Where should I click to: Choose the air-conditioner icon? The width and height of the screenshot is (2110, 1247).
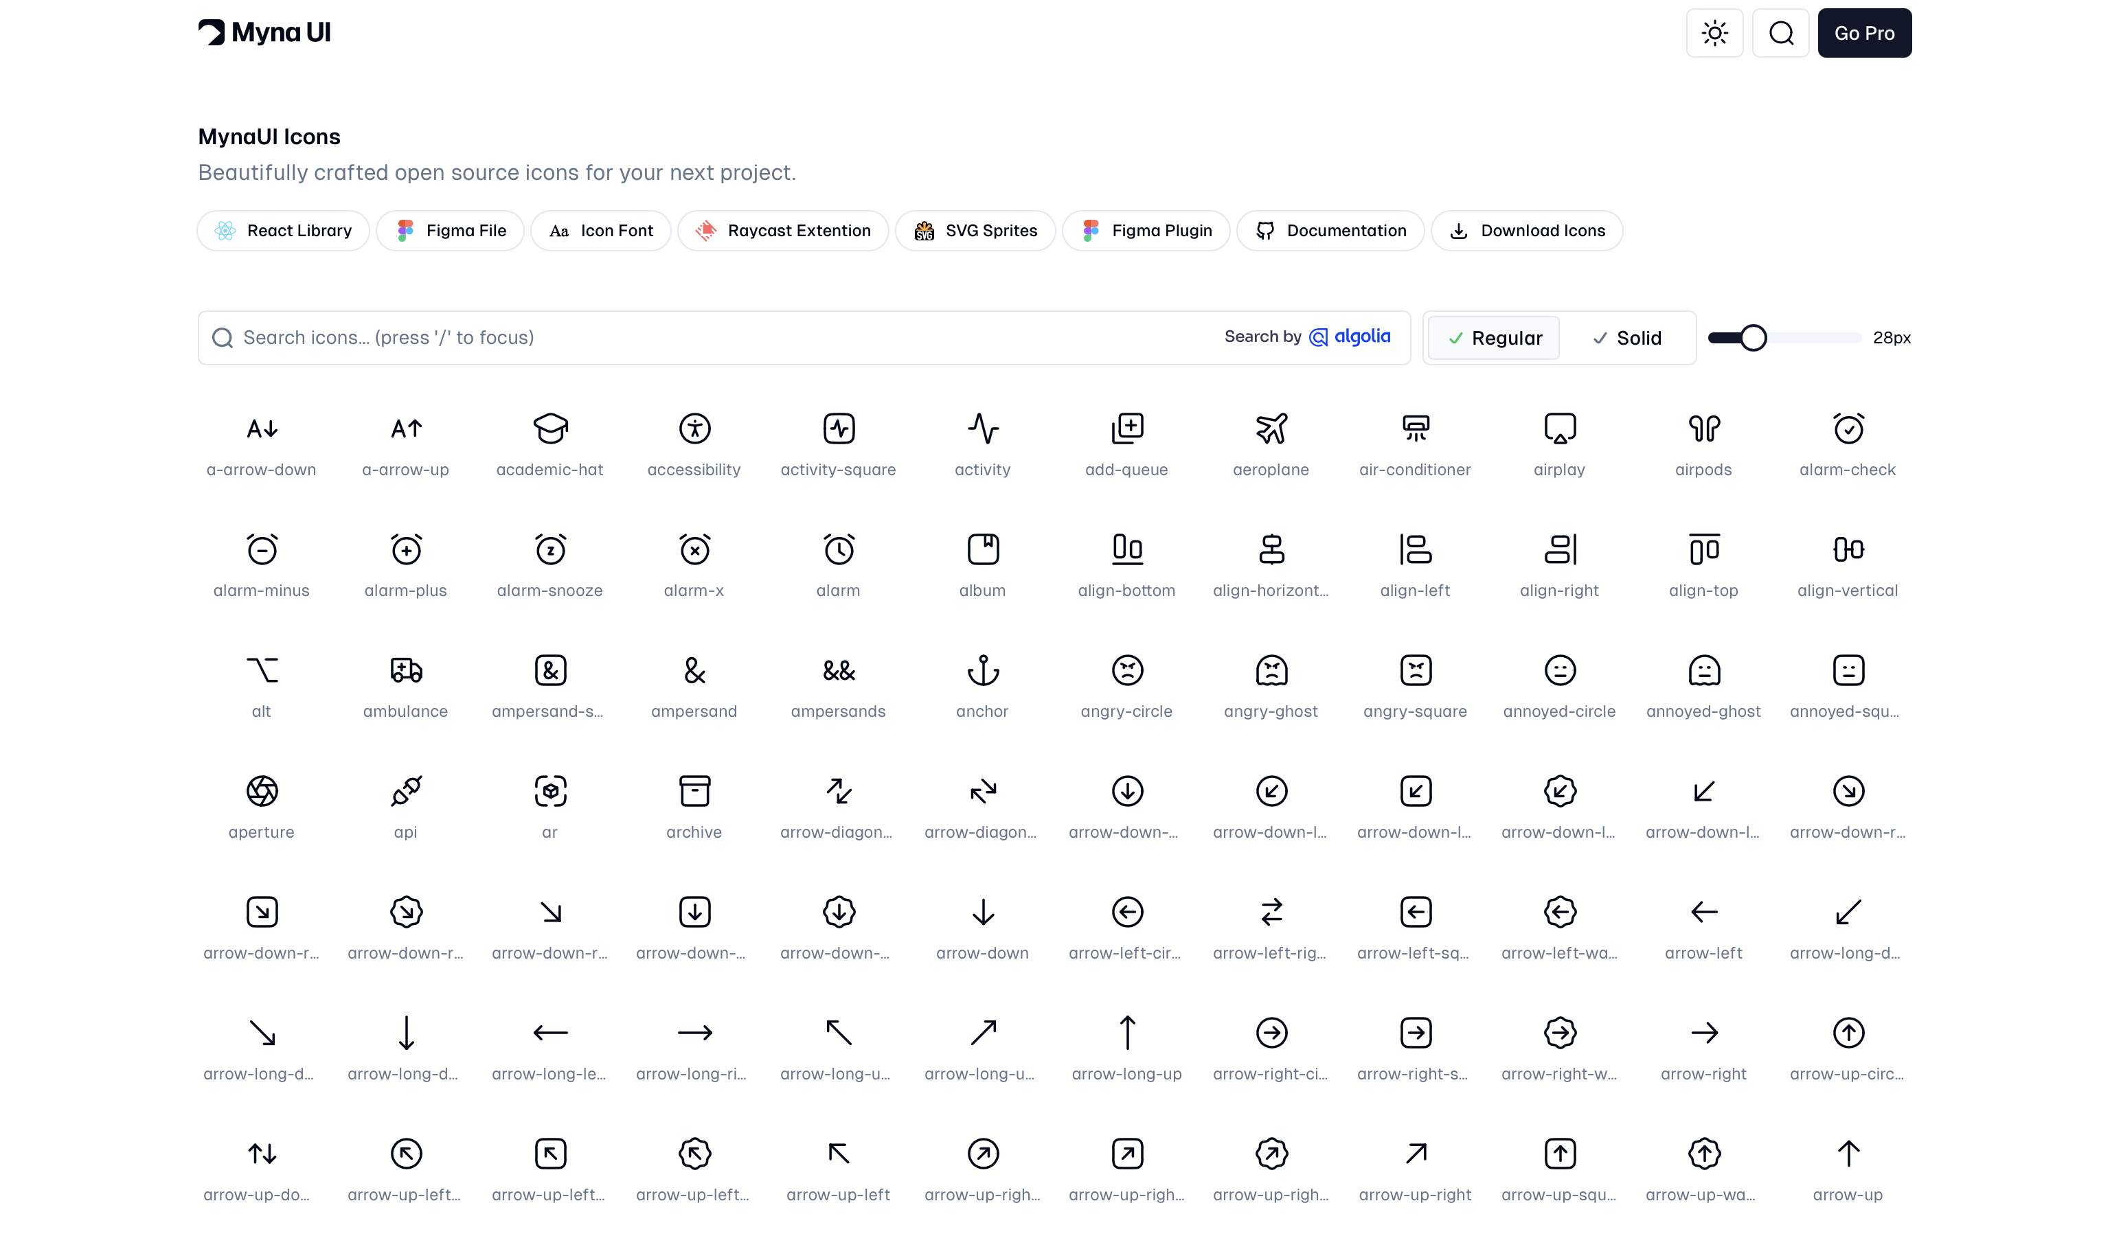click(1415, 428)
